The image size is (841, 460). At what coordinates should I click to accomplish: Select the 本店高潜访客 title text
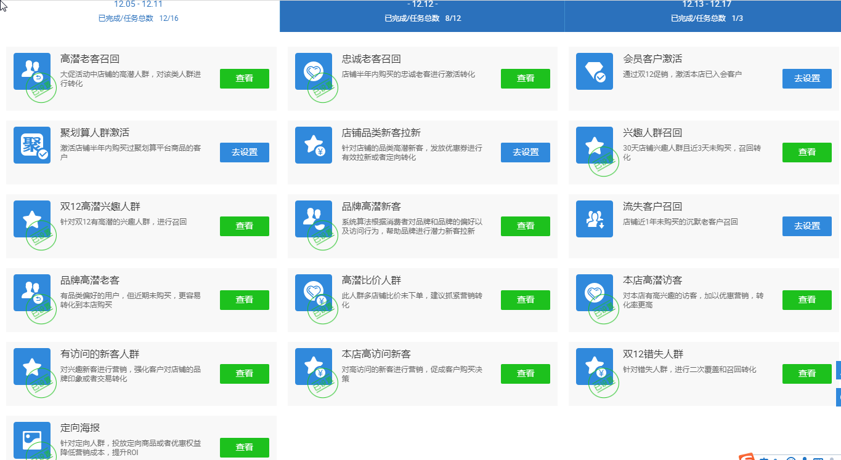coord(652,280)
